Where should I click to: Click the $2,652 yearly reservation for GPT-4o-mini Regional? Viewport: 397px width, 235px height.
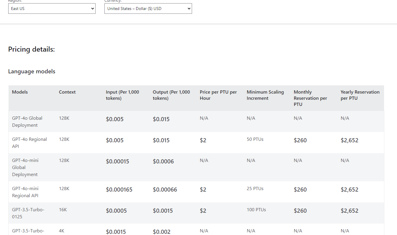[x=349, y=190]
